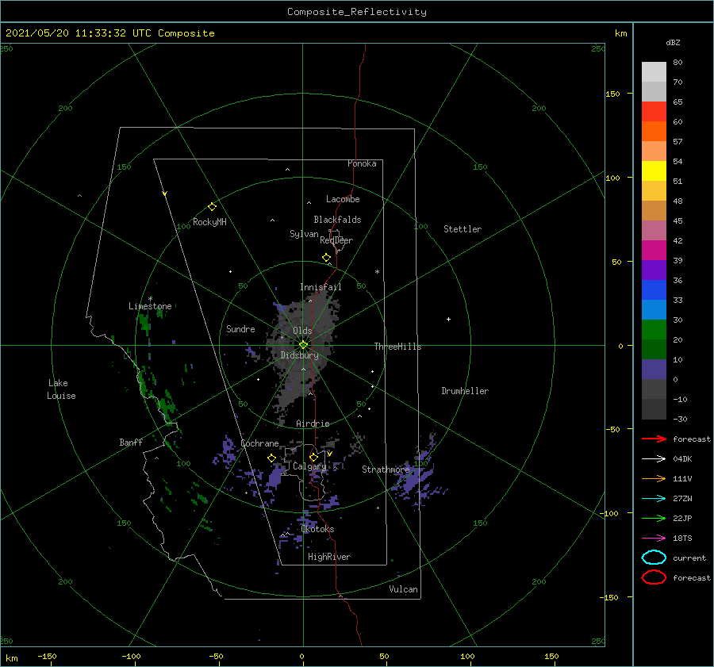Click the cyan 27ZW arrow icon

(x=654, y=499)
